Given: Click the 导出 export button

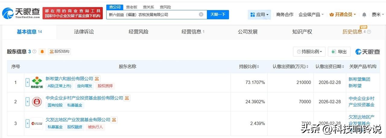Looking at the screenshot, I should [x=339, y=52].
